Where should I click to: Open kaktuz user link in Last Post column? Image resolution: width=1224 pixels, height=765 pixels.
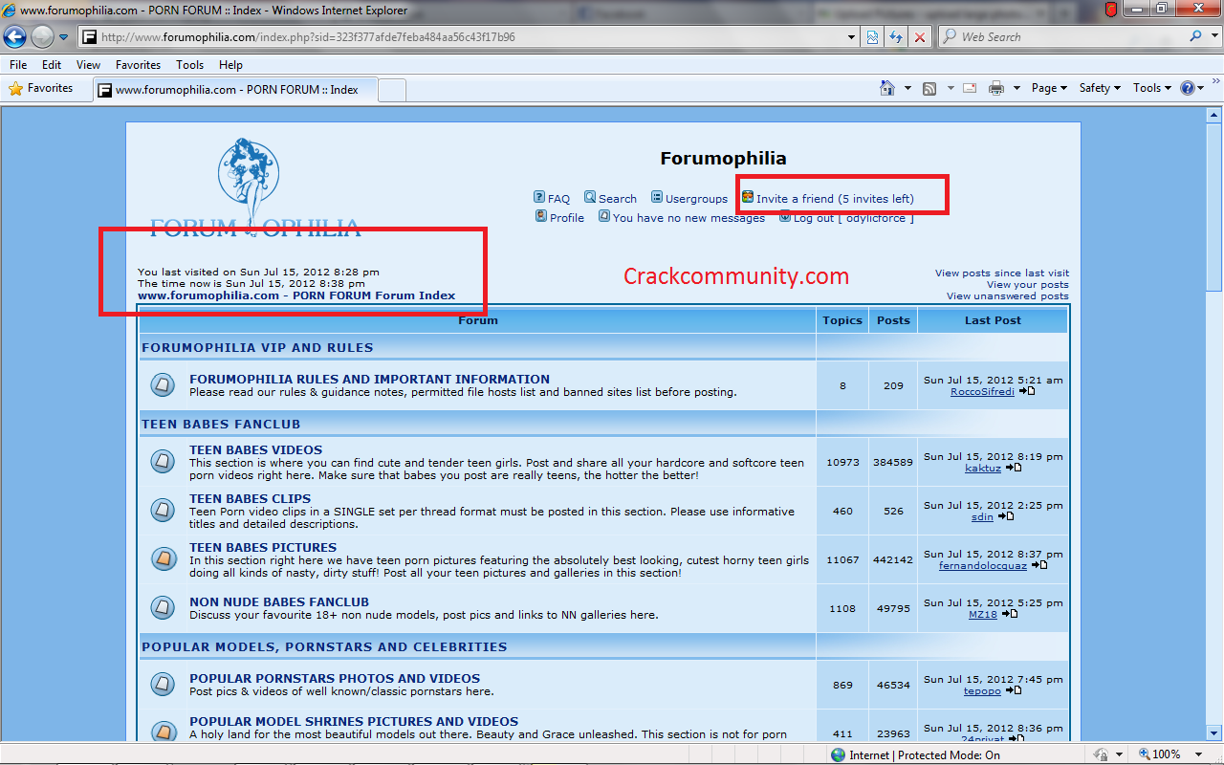click(x=983, y=468)
